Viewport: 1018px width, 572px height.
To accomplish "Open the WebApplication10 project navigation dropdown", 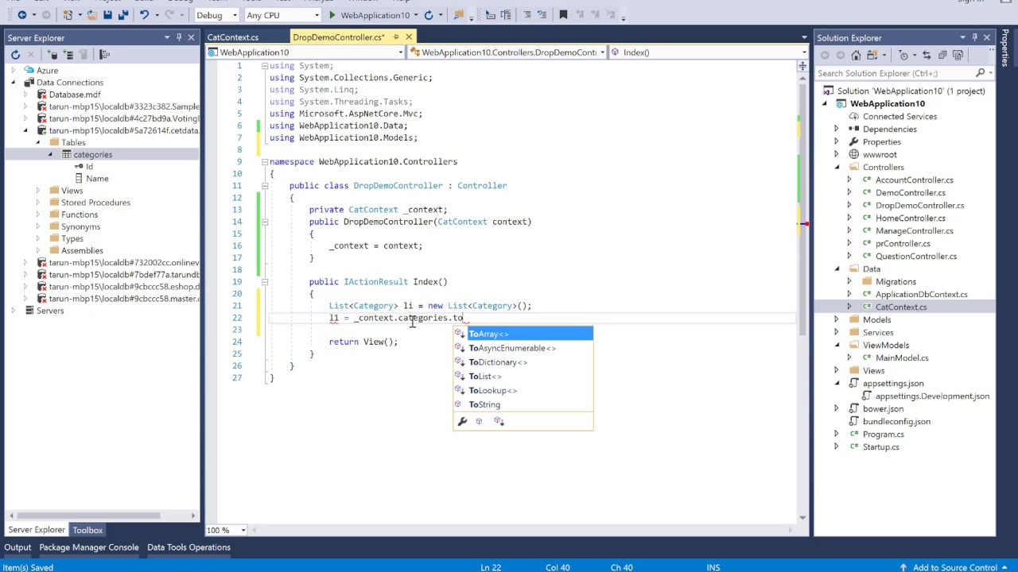I will tap(400, 52).
